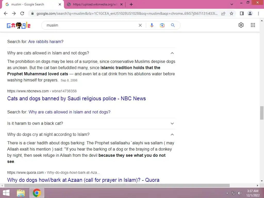The image size is (264, 198).
Task: Open Google quick settings gear
Action: pos(241,25)
